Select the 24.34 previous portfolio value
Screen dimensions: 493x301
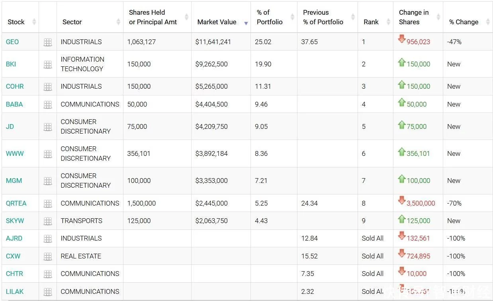click(309, 204)
